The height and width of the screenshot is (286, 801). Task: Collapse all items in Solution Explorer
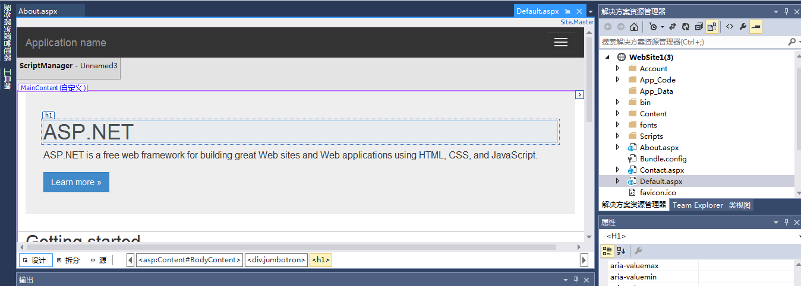[699, 27]
